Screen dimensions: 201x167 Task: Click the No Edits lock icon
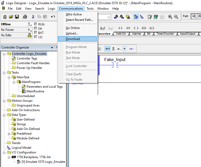(x=30, y=35)
